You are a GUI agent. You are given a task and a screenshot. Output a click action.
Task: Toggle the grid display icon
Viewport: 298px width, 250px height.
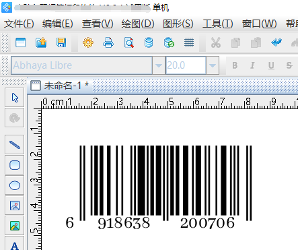tap(189, 42)
